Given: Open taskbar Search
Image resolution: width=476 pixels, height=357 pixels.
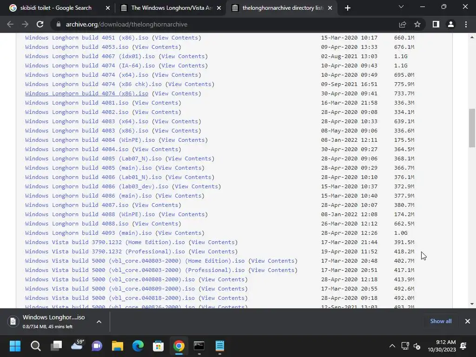Looking at the screenshot, I should (35, 346).
